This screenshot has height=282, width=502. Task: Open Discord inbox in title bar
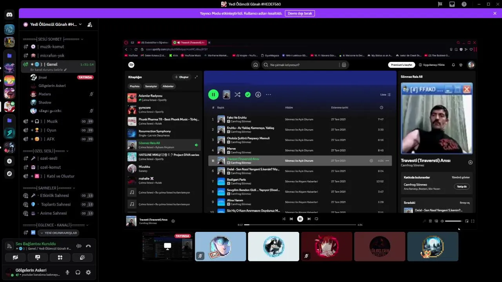coord(452,4)
